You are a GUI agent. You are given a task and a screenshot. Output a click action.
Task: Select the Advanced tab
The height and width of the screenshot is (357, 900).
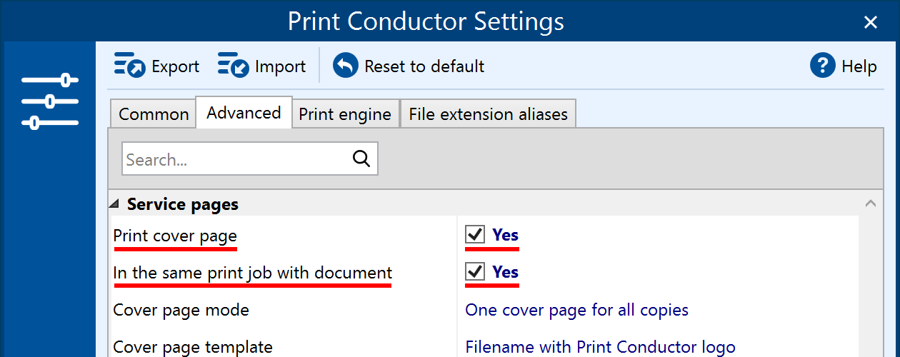[x=244, y=113]
